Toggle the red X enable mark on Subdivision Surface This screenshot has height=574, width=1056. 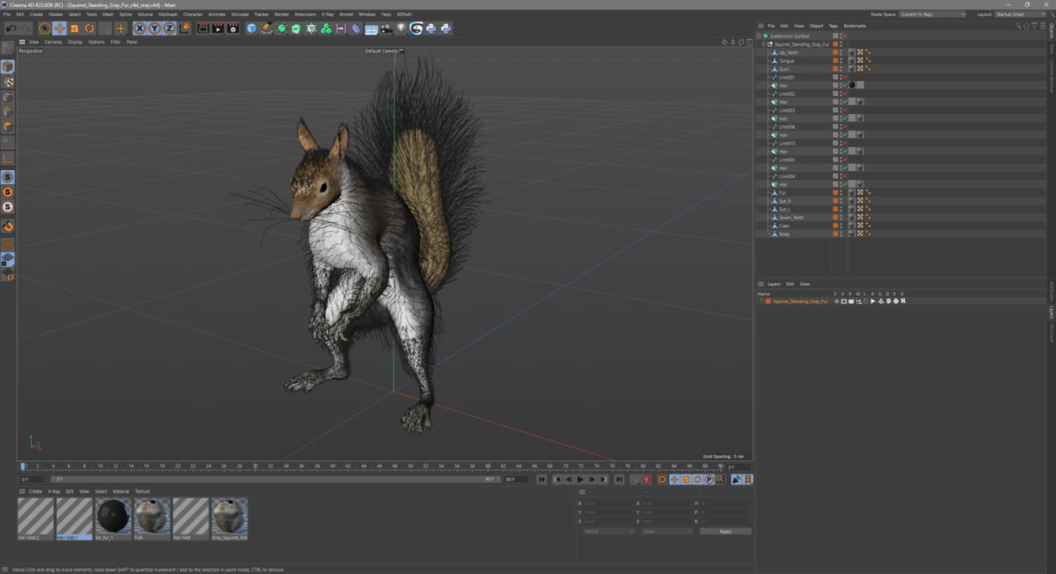click(x=845, y=36)
